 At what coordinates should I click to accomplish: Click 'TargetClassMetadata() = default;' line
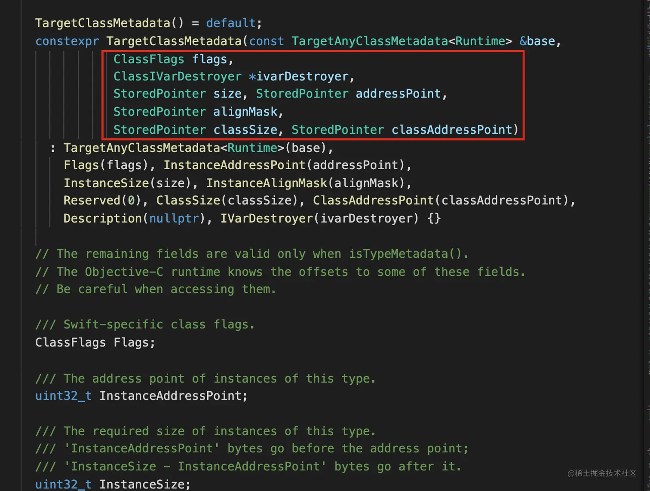pos(148,23)
